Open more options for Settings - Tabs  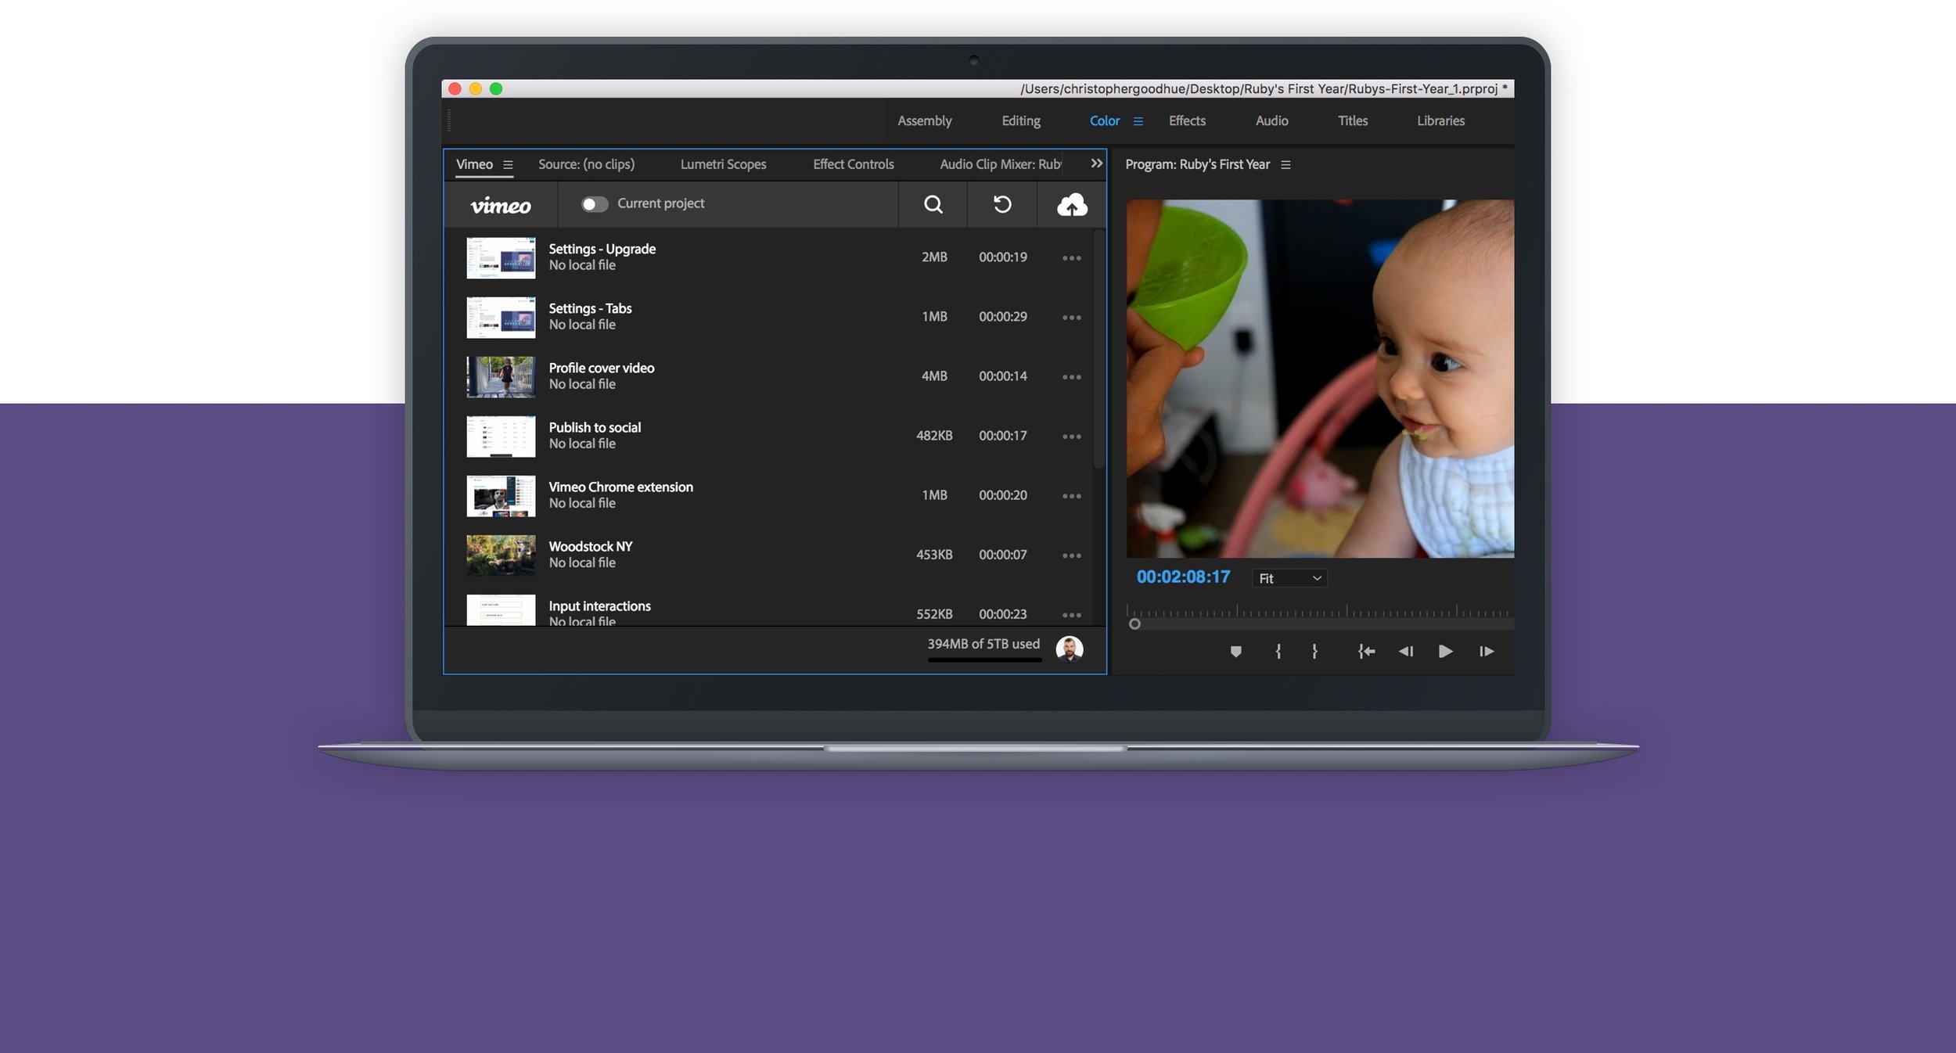pyautogui.click(x=1072, y=317)
